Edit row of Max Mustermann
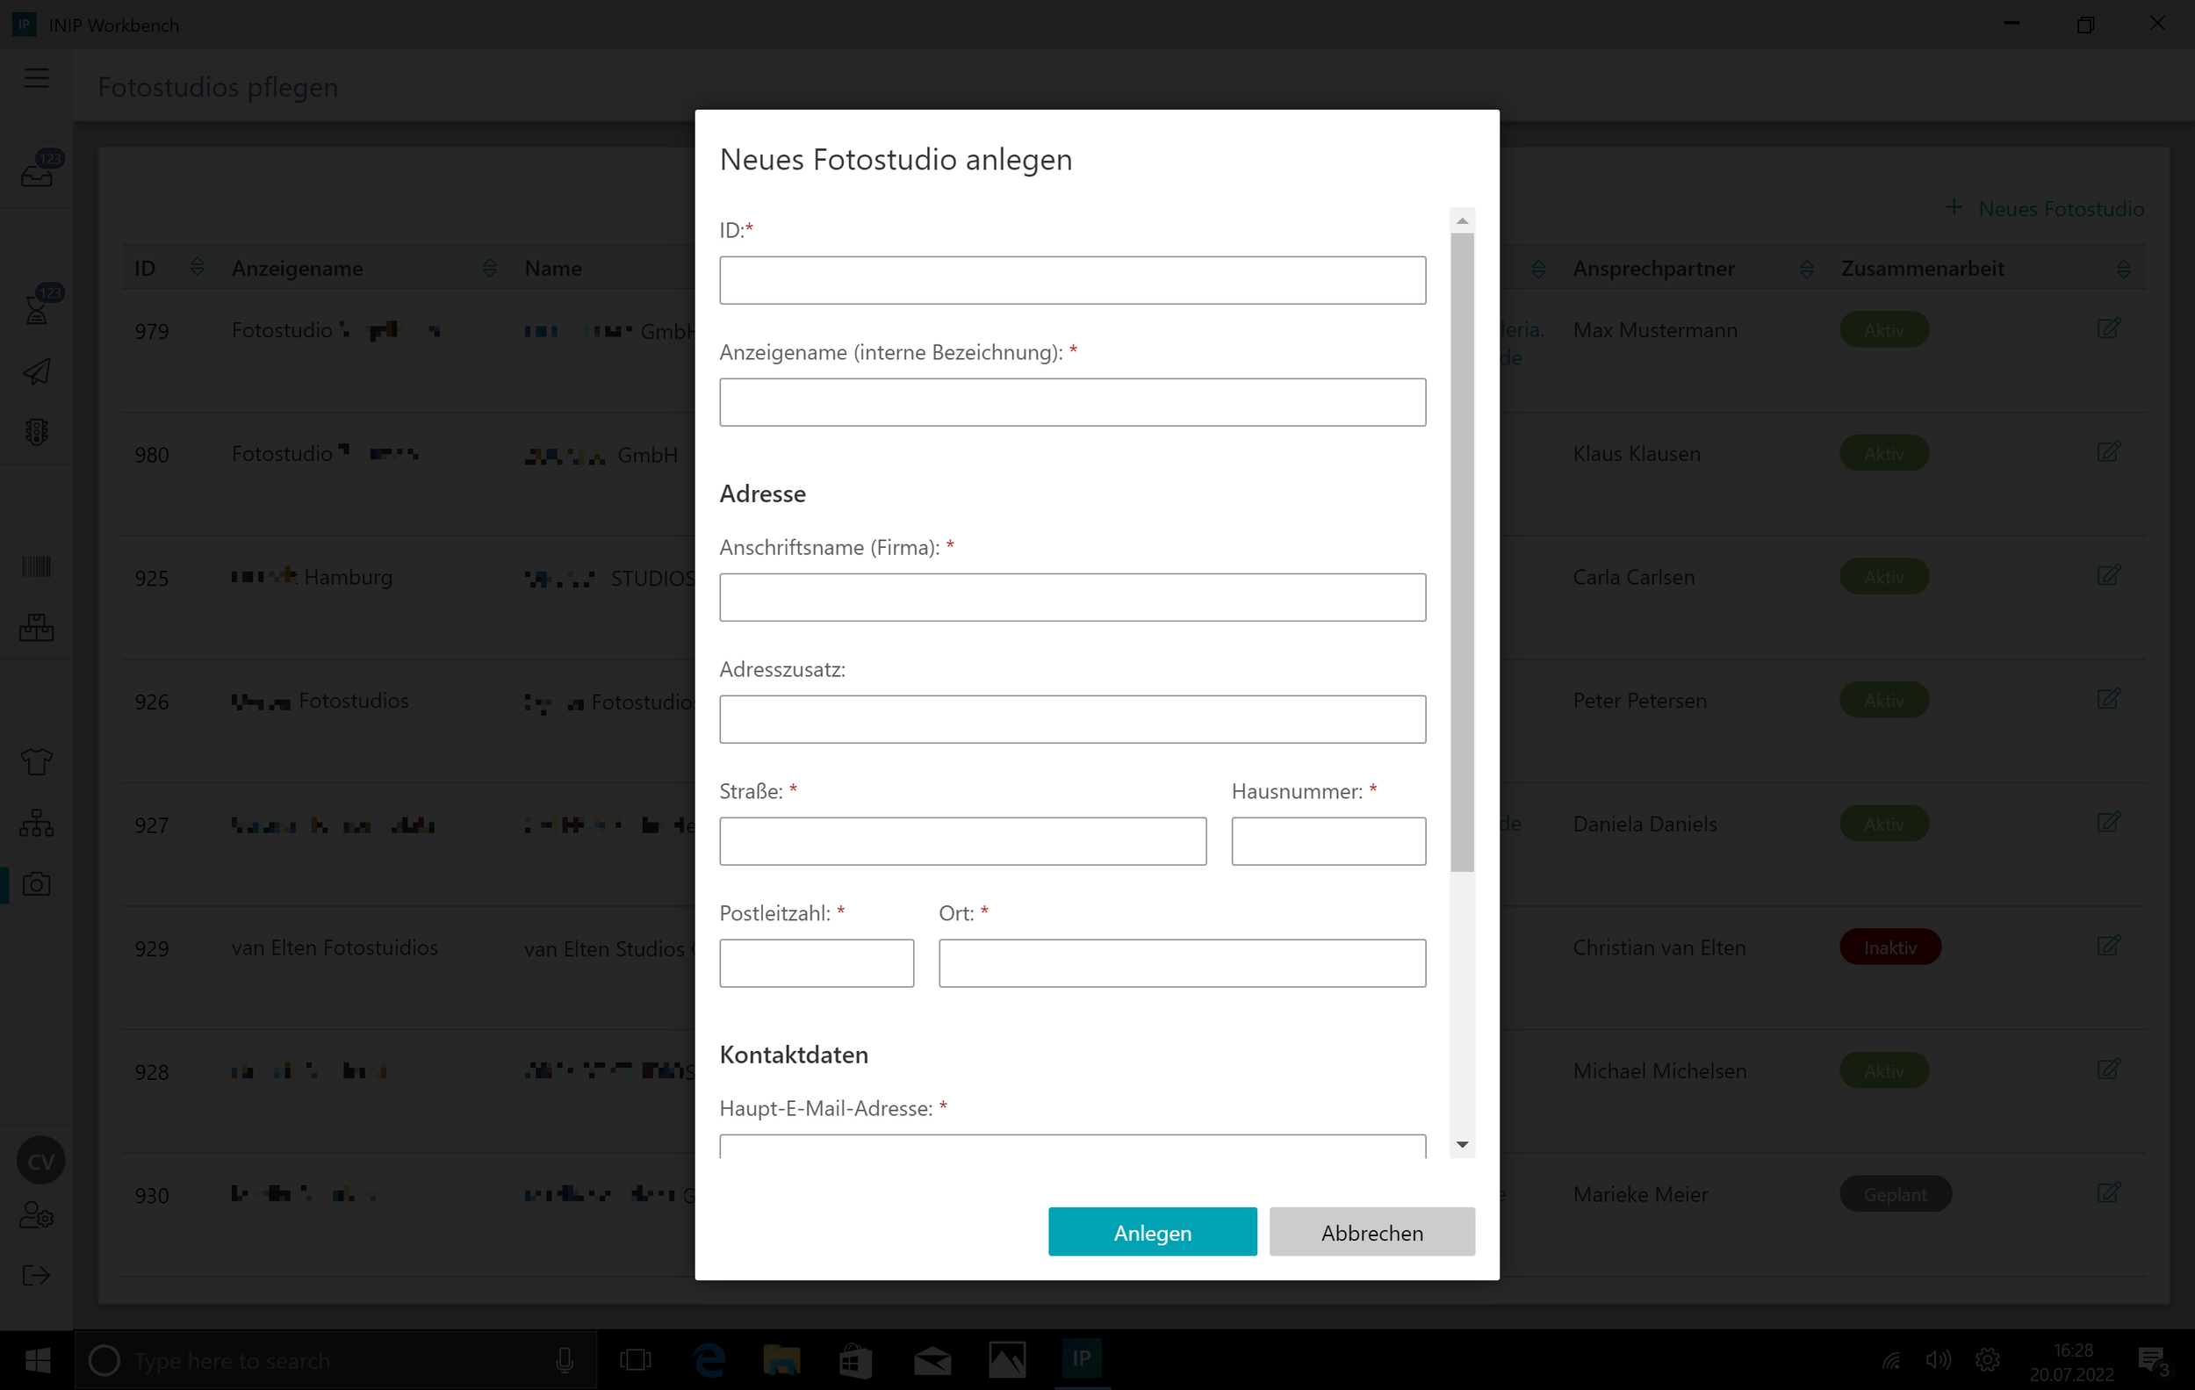 (2108, 328)
